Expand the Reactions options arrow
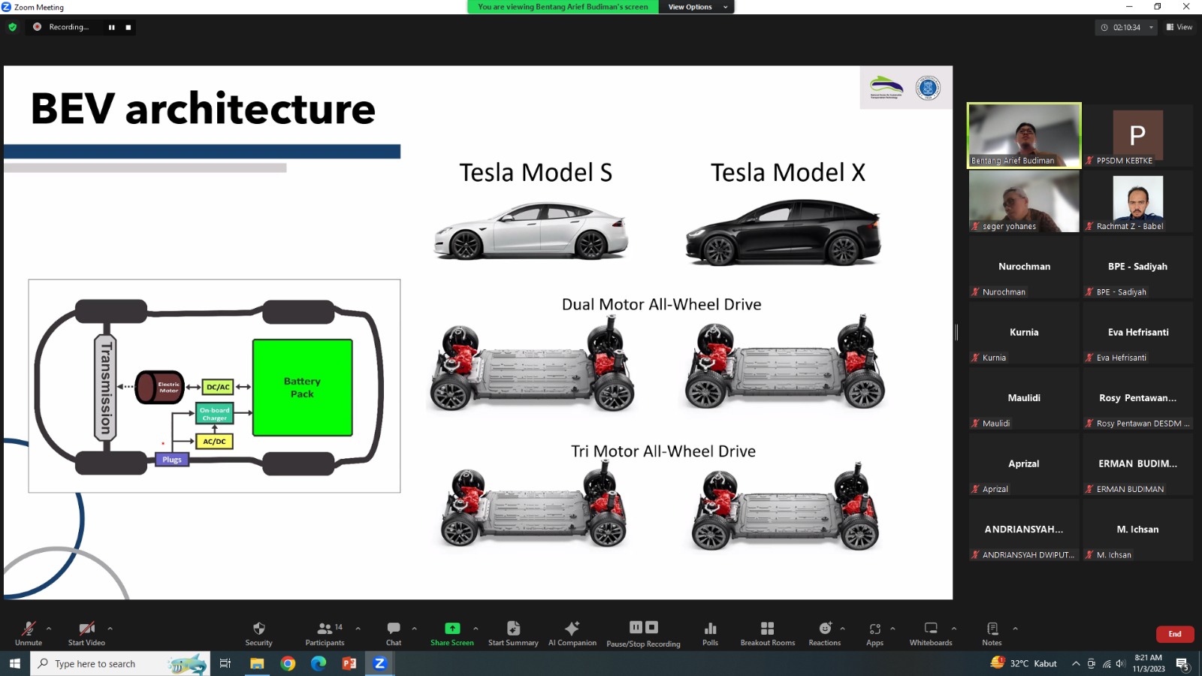The image size is (1202, 676). pyautogui.click(x=842, y=628)
